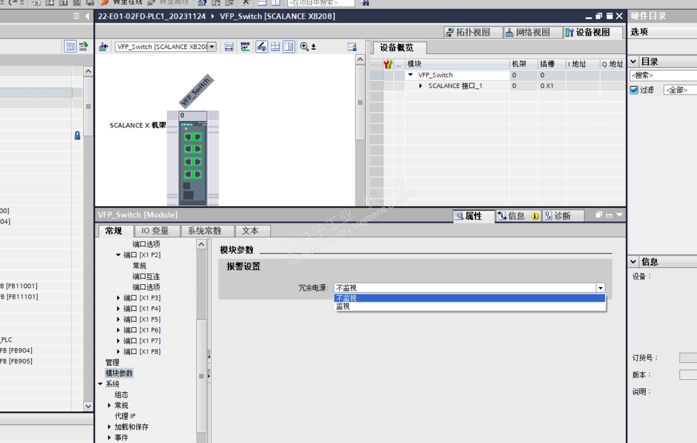The height and width of the screenshot is (443, 697).
Task: Click the properties tree scrollbar thumb
Action: pos(202,376)
